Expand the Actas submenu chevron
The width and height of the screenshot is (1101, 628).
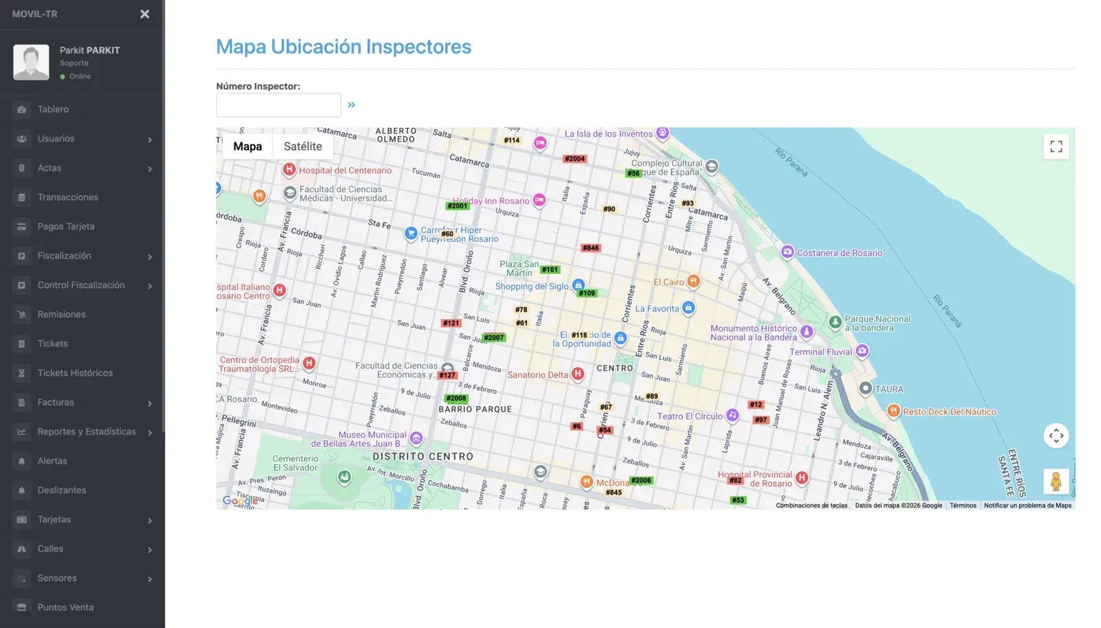[149, 169]
